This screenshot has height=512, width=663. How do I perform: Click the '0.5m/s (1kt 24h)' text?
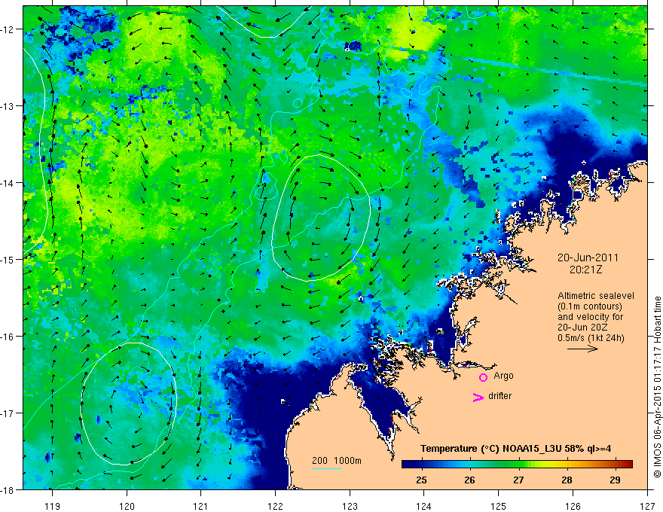[591, 338]
